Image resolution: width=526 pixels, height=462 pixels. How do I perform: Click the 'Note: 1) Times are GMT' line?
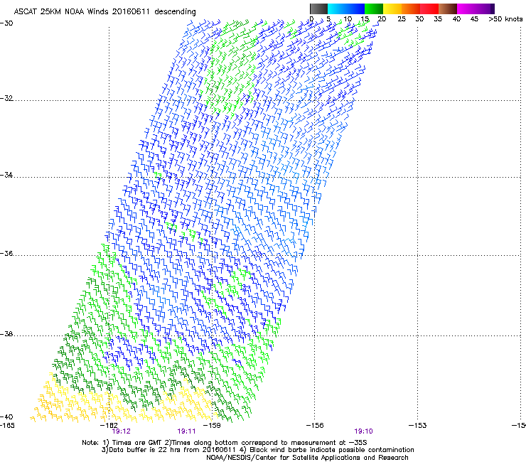click(x=225, y=443)
